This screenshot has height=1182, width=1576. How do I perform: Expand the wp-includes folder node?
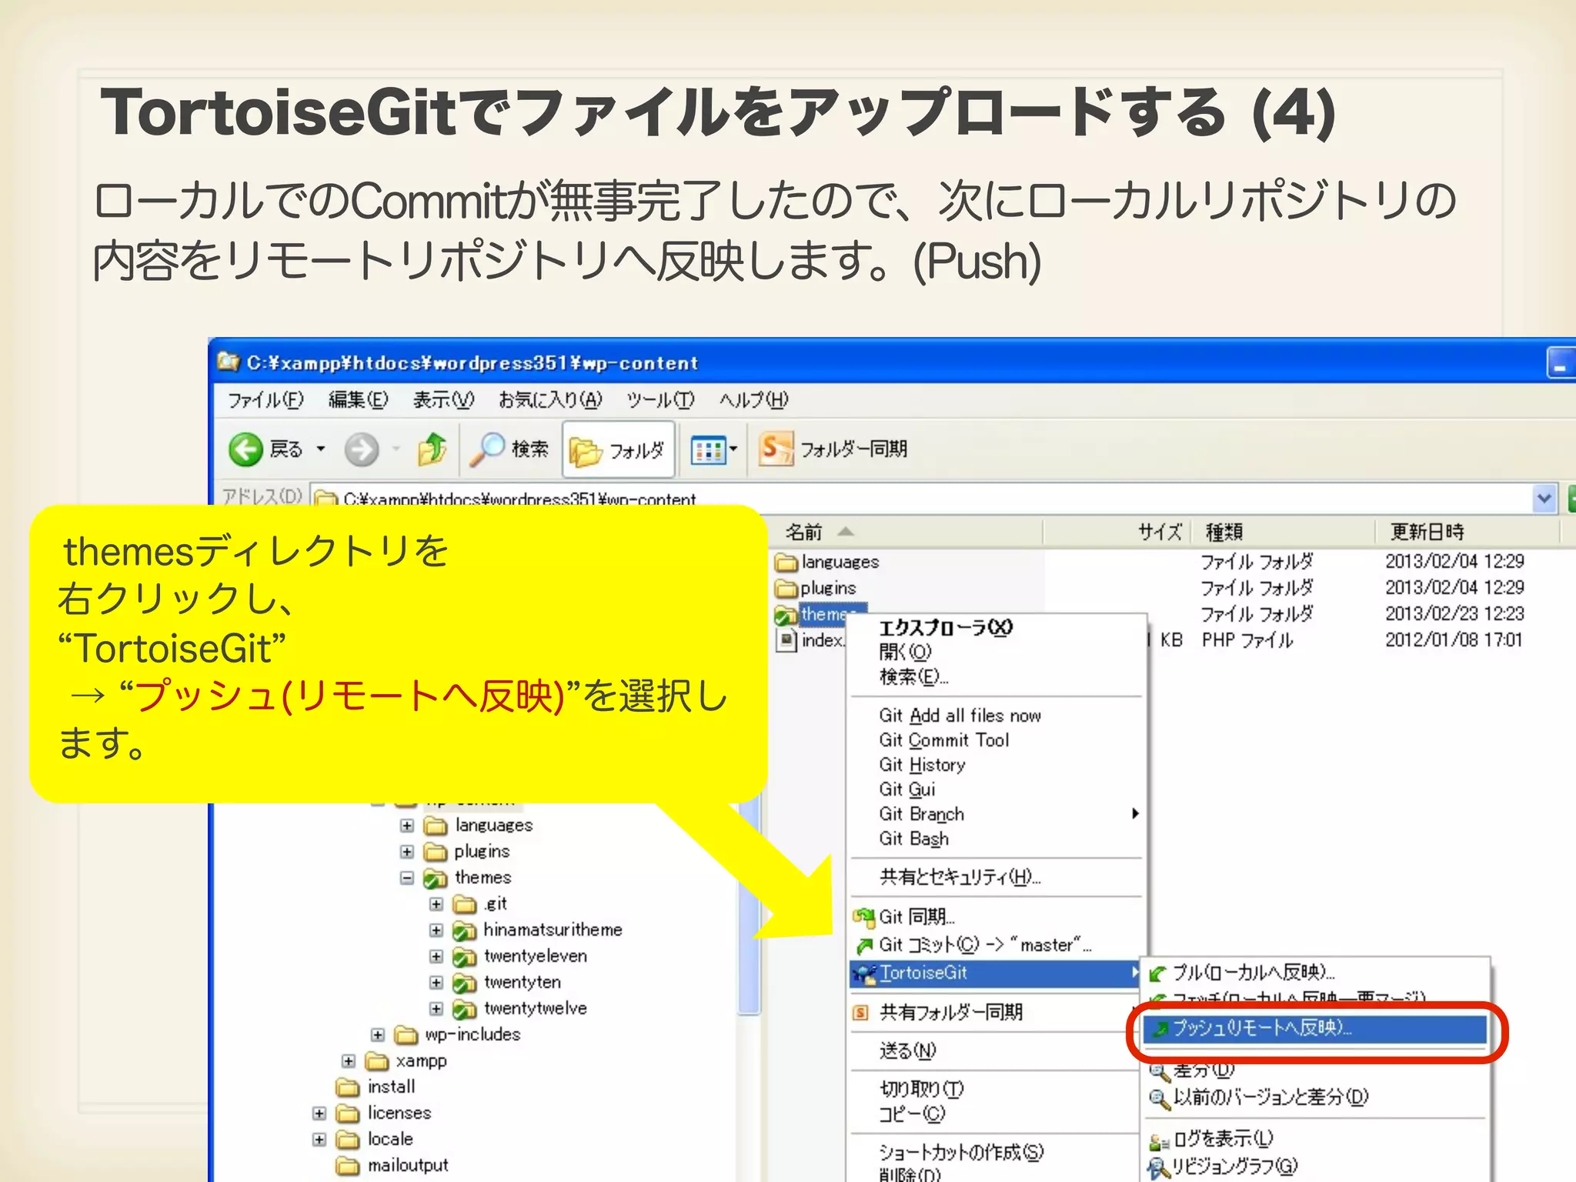[x=378, y=1035]
